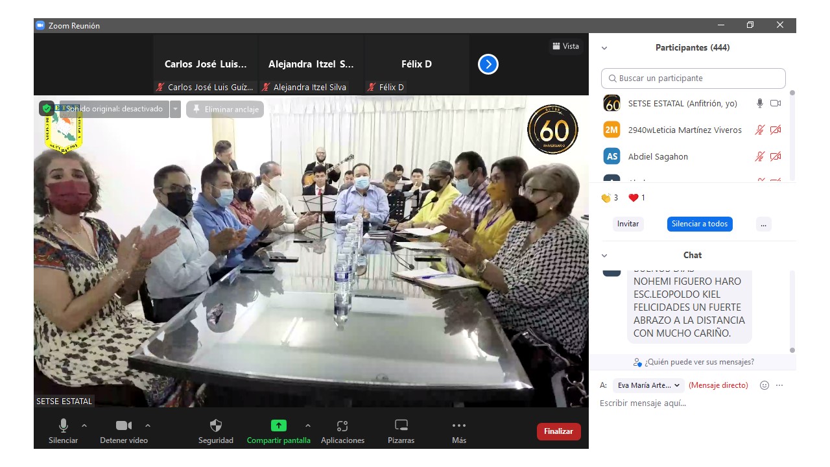The height and width of the screenshot is (467, 830).
Task: Open Aplicaciones panel
Action: click(342, 431)
